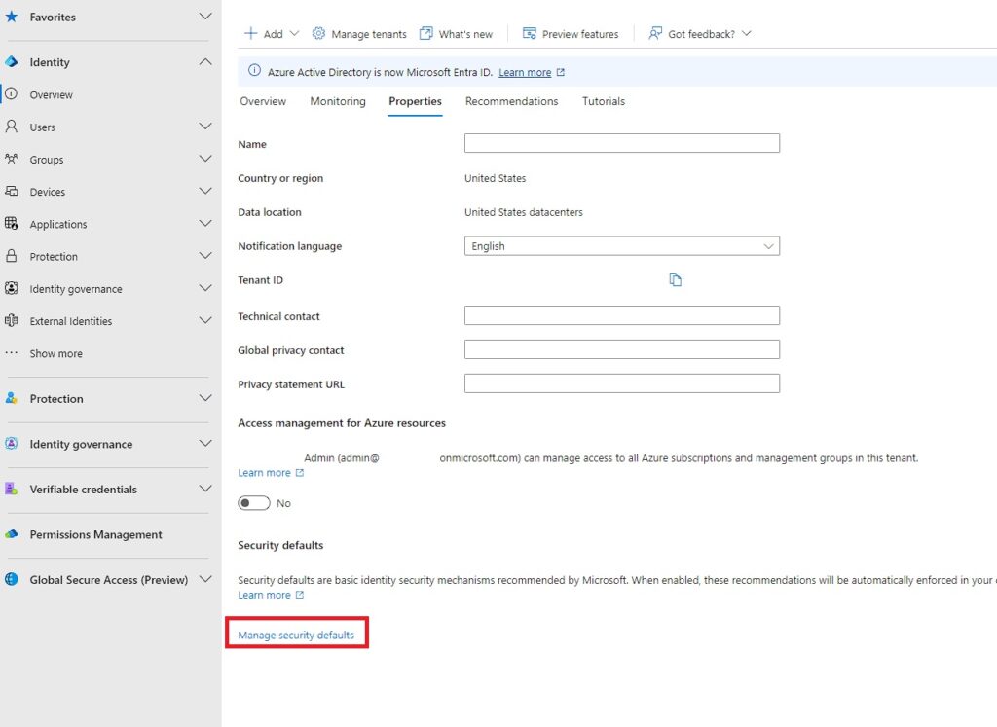Click the Favorites star icon

(12, 17)
